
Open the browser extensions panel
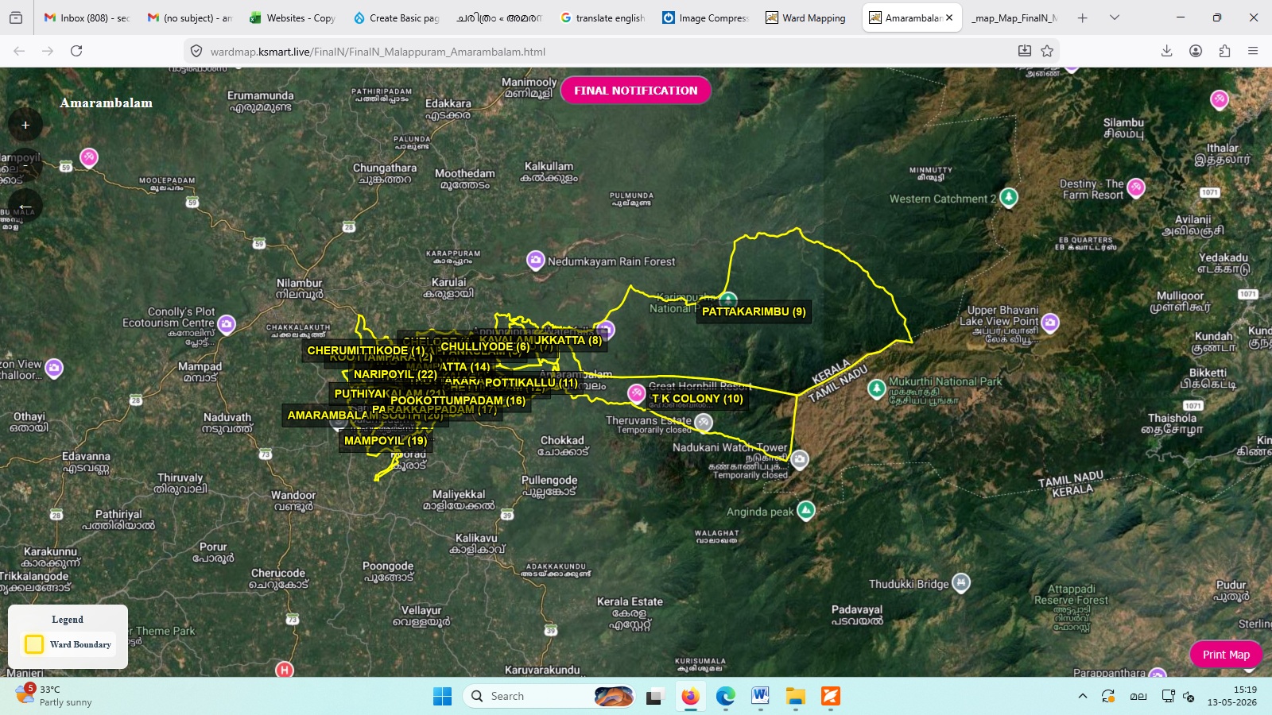click(1224, 51)
